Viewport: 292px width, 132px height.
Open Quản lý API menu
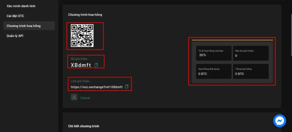point(15,36)
